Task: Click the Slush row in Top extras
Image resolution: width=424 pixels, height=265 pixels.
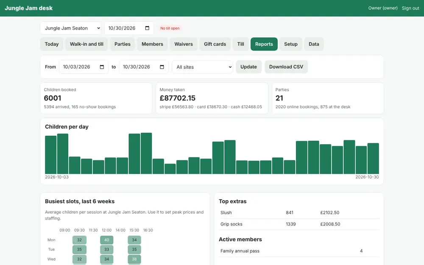Action: pyautogui.click(x=299, y=212)
